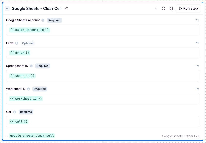Show info for Worksheet ID

coord(28,89)
